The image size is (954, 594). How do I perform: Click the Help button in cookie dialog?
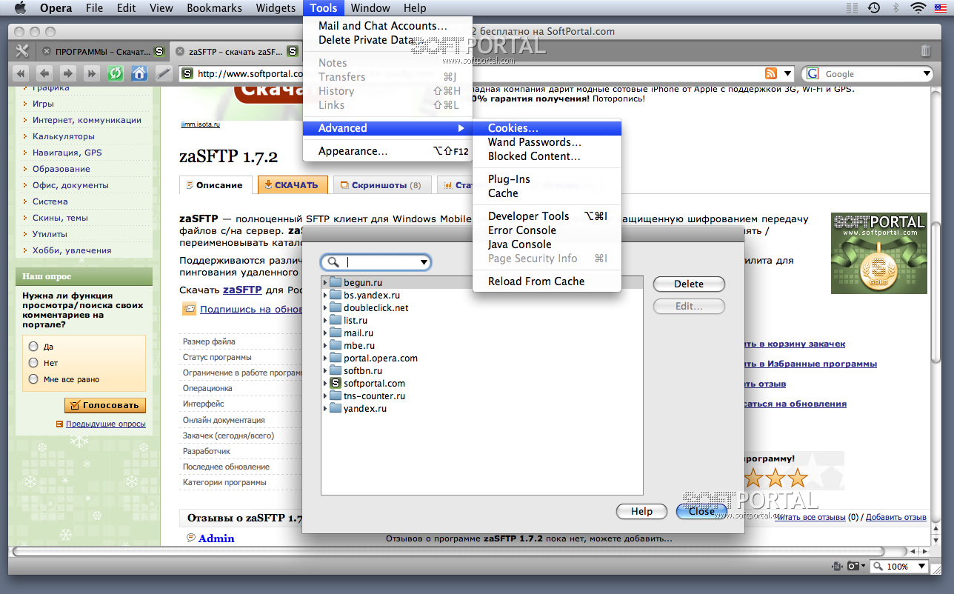641,511
